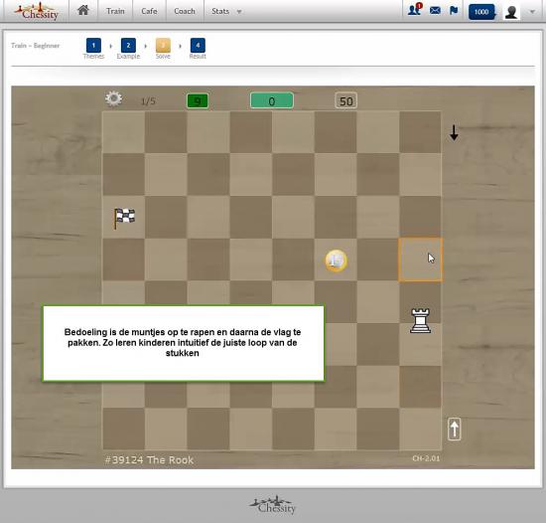546x523 pixels.
Task: Open the Cafe menu
Action: [149, 11]
